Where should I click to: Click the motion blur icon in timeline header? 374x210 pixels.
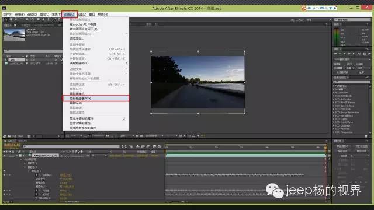coord(148,146)
